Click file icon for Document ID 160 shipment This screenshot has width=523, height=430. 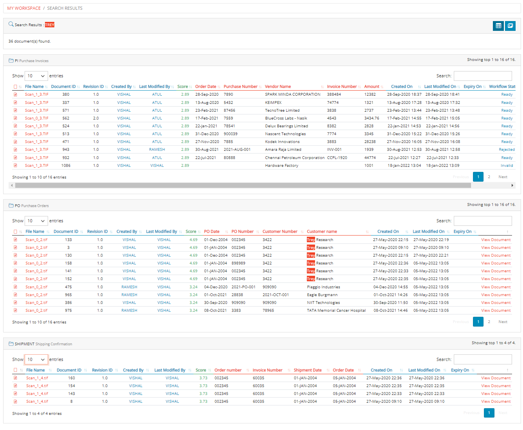pos(16,378)
